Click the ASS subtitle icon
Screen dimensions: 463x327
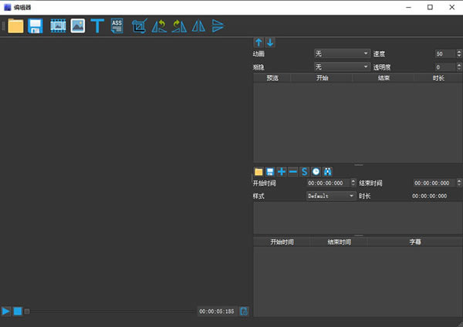(117, 26)
